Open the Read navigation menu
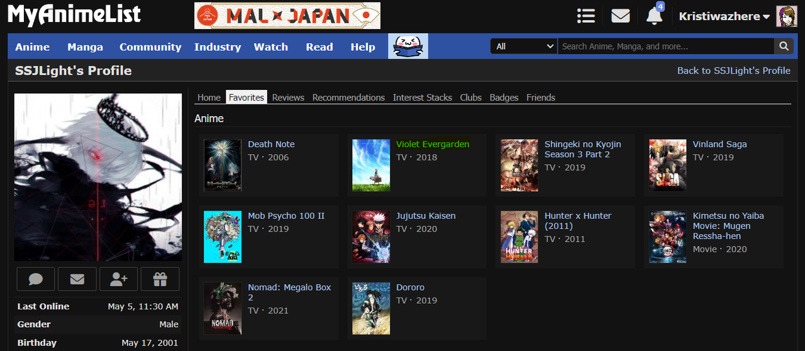Viewport: 805px width, 351px height. pyautogui.click(x=319, y=47)
